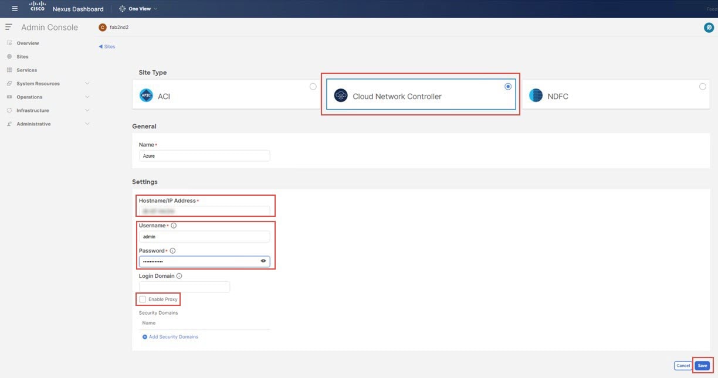The image size is (718, 378).
Task: Toggle password visibility eye icon
Action: 263,261
